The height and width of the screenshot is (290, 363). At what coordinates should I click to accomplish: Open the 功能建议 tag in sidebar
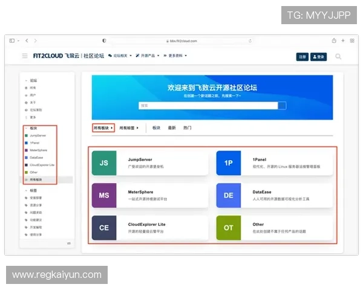(33, 220)
